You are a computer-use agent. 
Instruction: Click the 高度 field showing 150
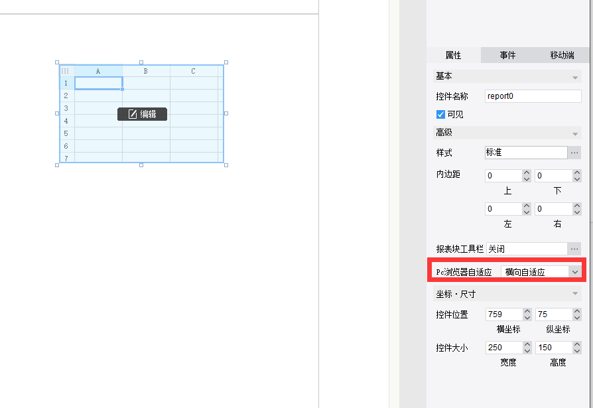click(x=554, y=348)
